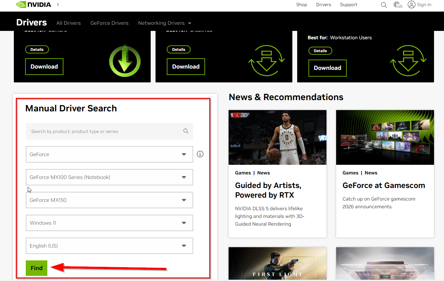Click Games tag on the Gamescom article
444x281 pixels.
tap(350, 173)
